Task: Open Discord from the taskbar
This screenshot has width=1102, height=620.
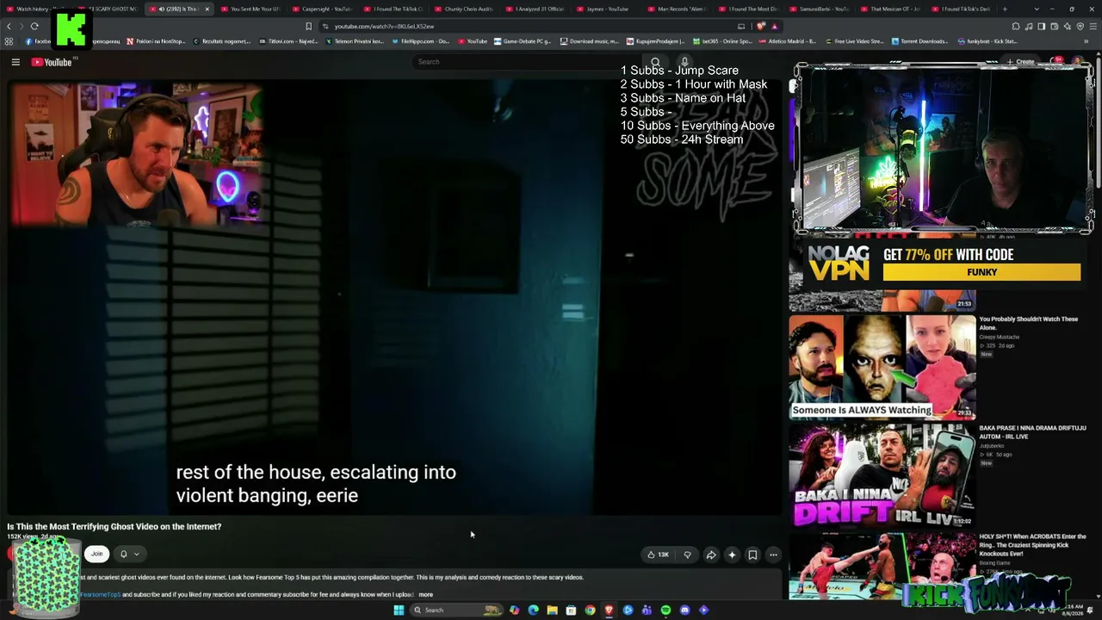Action: (684, 611)
